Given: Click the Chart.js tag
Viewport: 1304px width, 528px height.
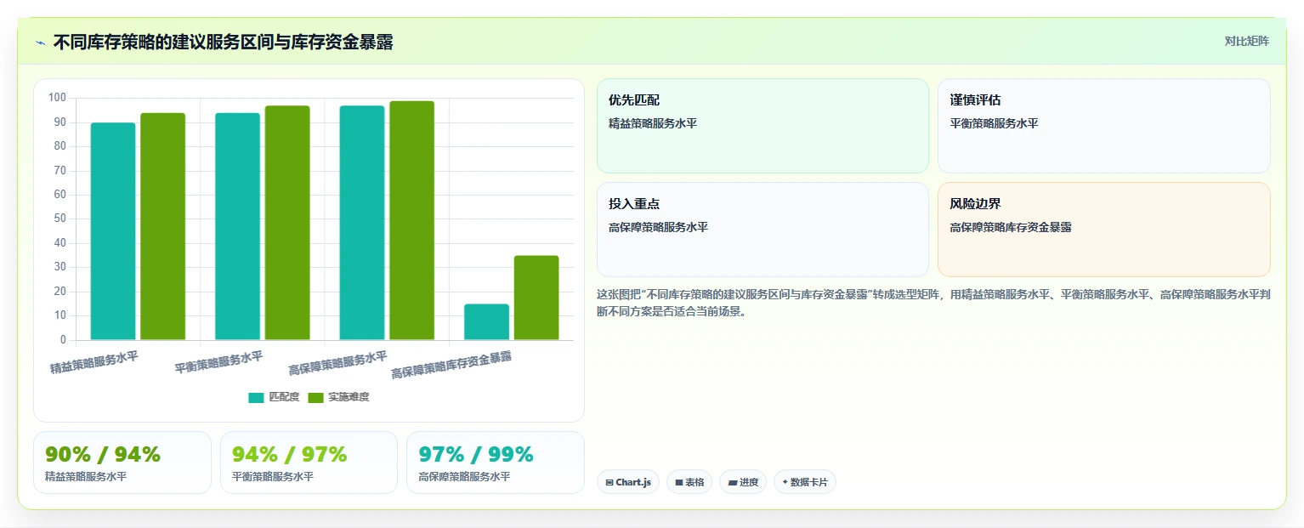Looking at the screenshot, I should 628,482.
